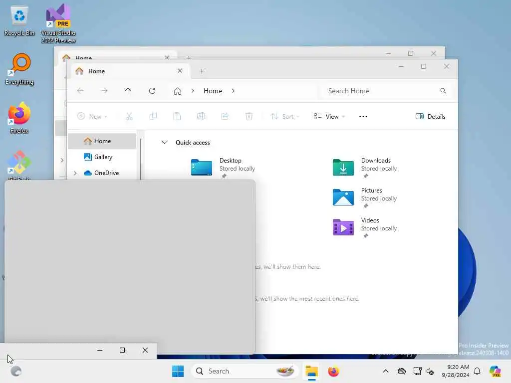Add a new tab in back Explorer window
The width and height of the screenshot is (511, 383).
click(x=189, y=57)
